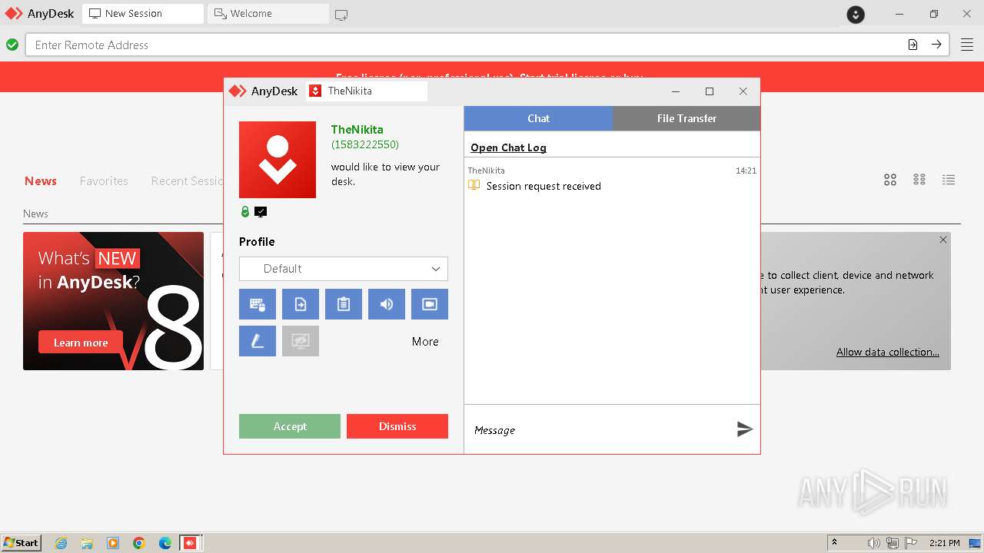Switch to small tiles view
984x553 pixels.
pyautogui.click(x=919, y=180)
